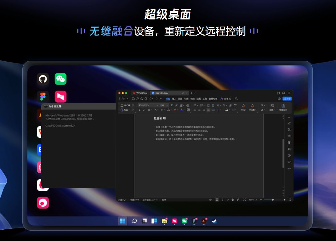Decrease font size with the smaller A icon
Viewport: 336px width, 241px height.
pos(176,105)
